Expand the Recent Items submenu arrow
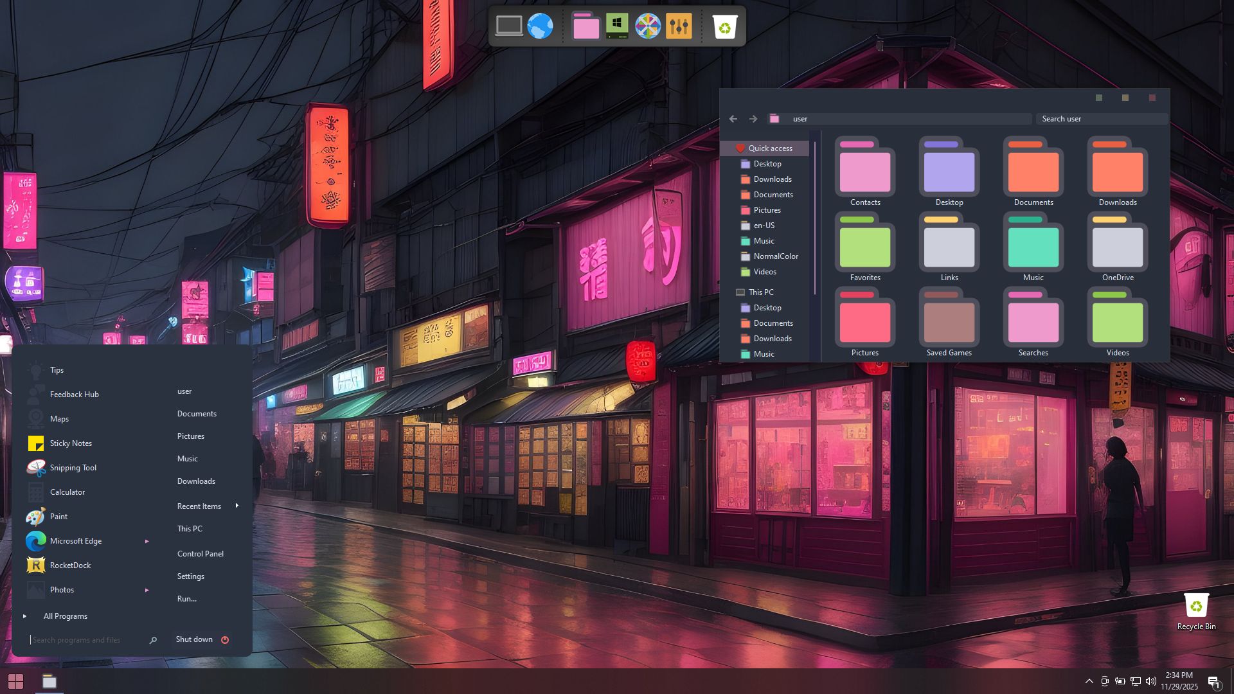 (237, 506)
